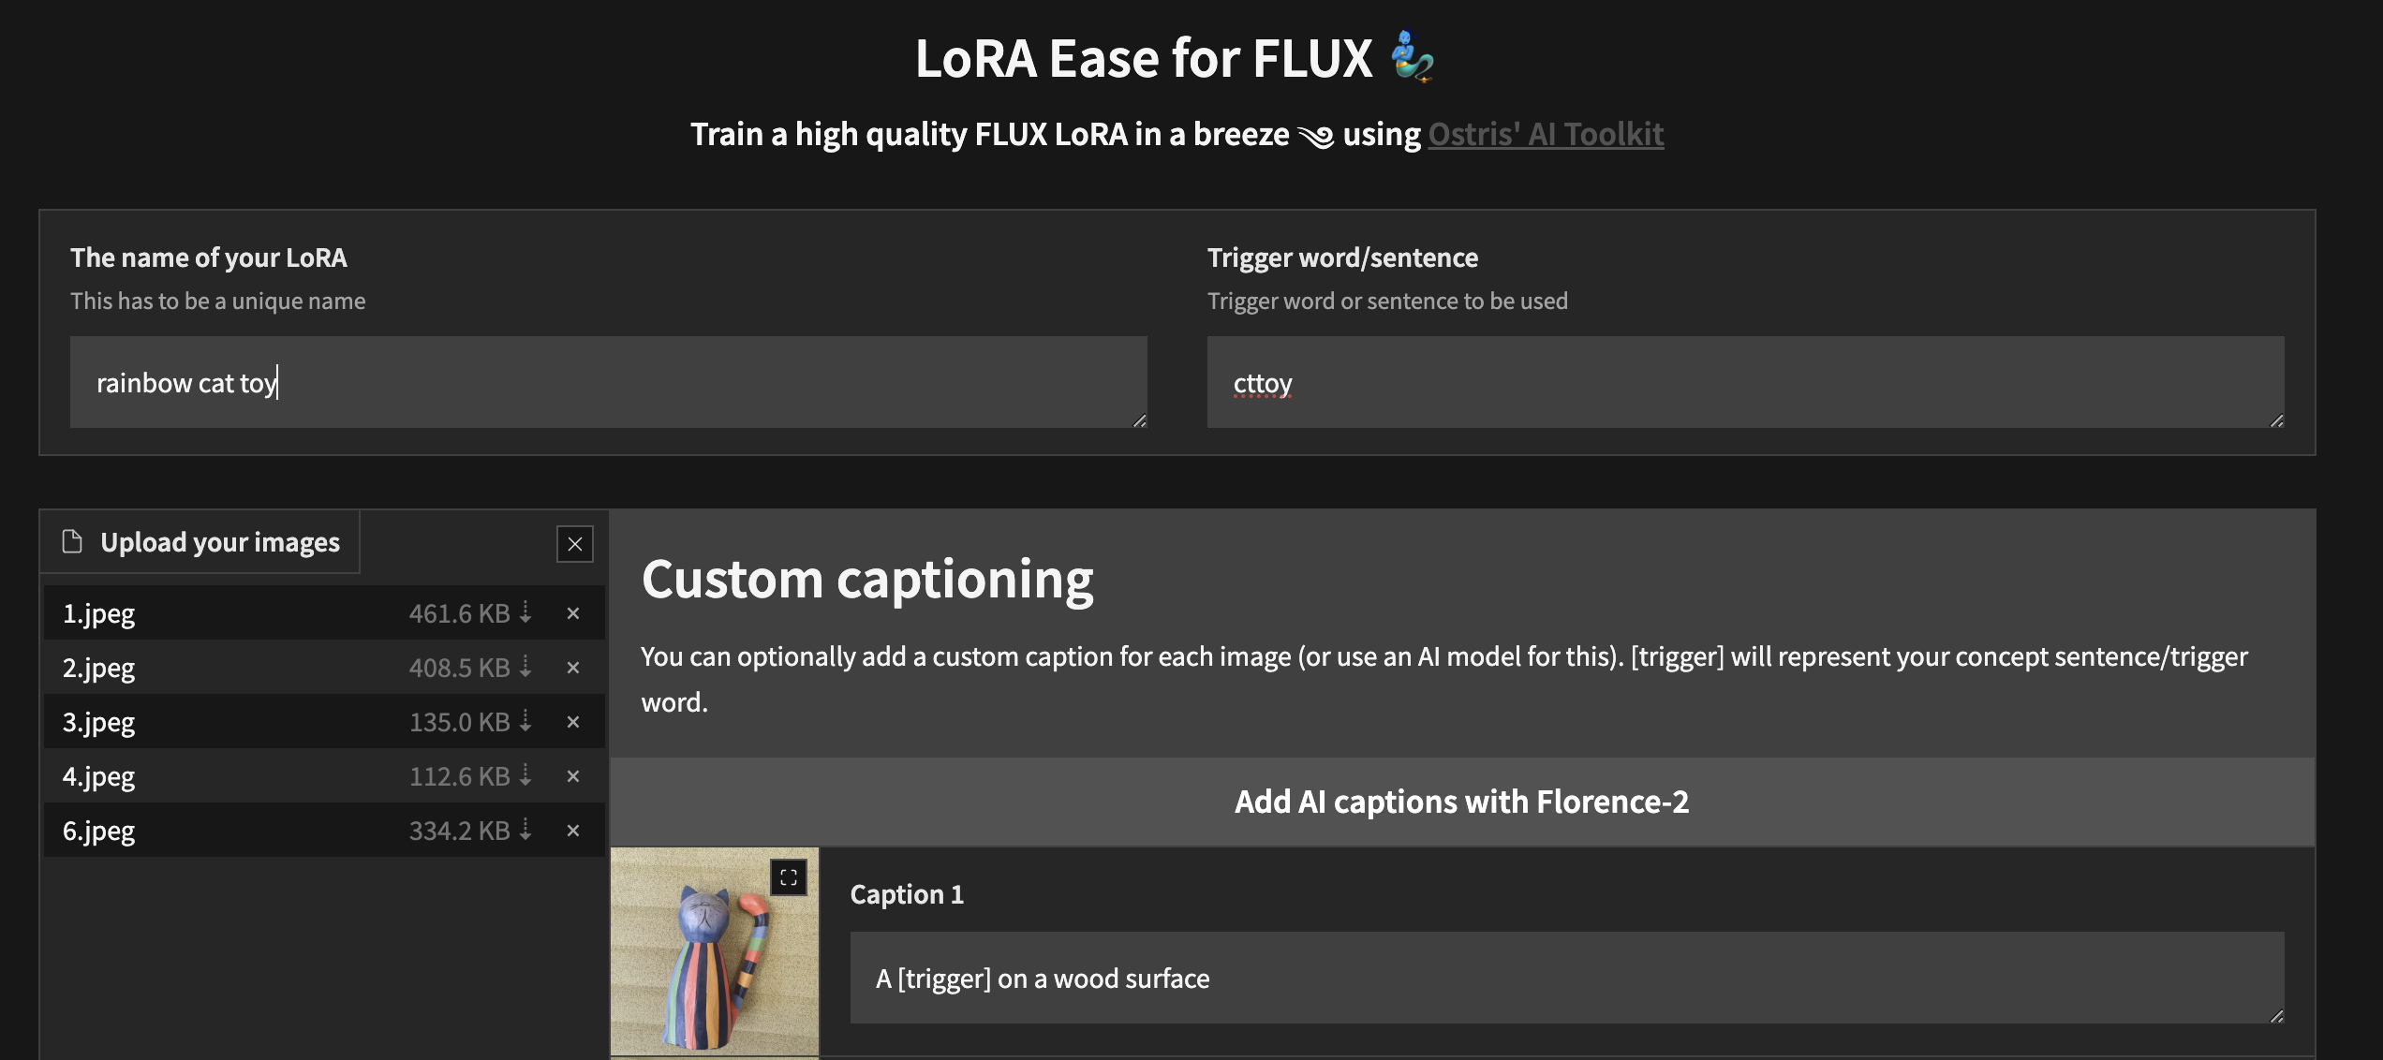This screenshot has height=1060, width=2383.
Task: Select the cat toy image thumbnail
Action: click(716, 950)
